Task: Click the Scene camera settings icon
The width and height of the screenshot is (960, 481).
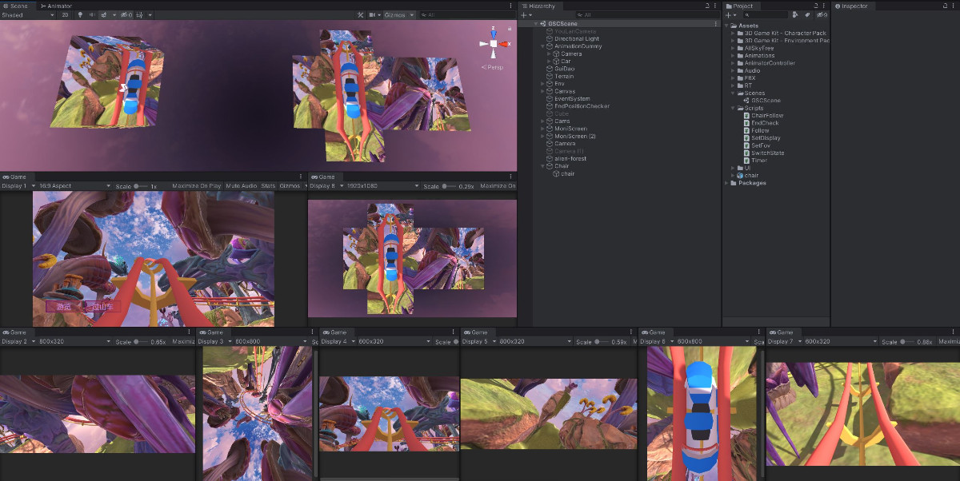Action: pyautogui.click(x=373, y=14)
